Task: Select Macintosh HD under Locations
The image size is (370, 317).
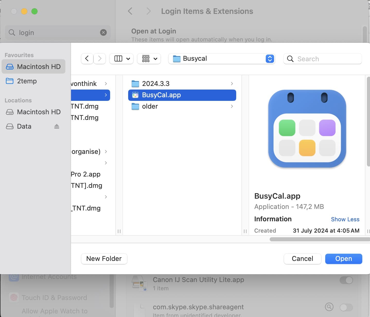Action: 33,112
